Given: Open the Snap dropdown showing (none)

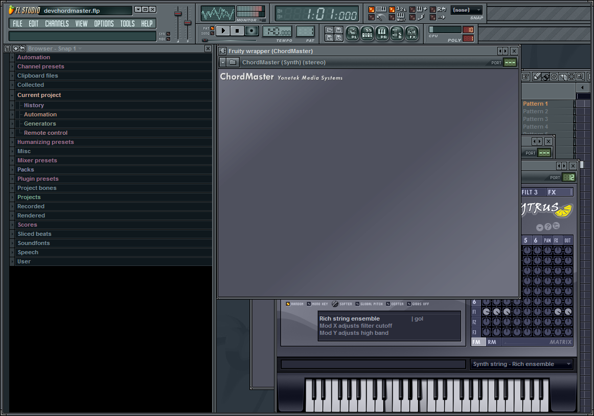Looking at the screenshot, I should [466, 10].
